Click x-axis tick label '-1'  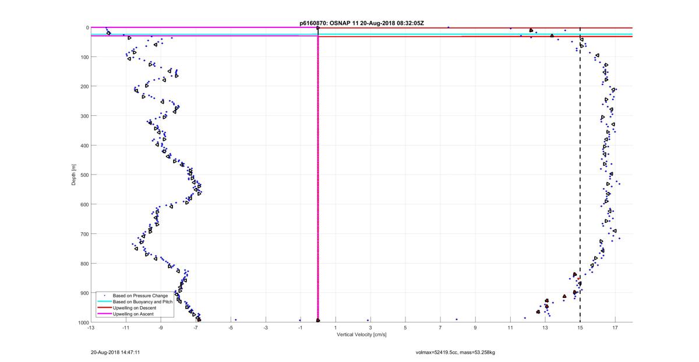click(301, 328)
